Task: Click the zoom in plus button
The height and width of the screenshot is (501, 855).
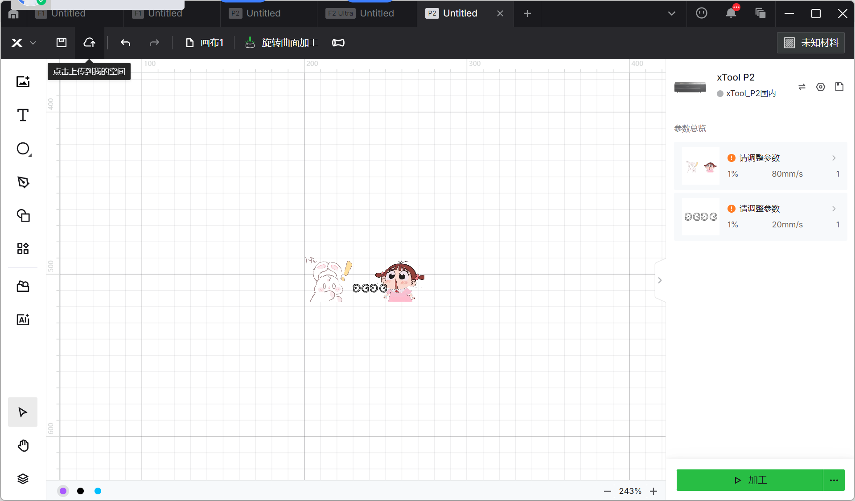Action: point(654,491)
